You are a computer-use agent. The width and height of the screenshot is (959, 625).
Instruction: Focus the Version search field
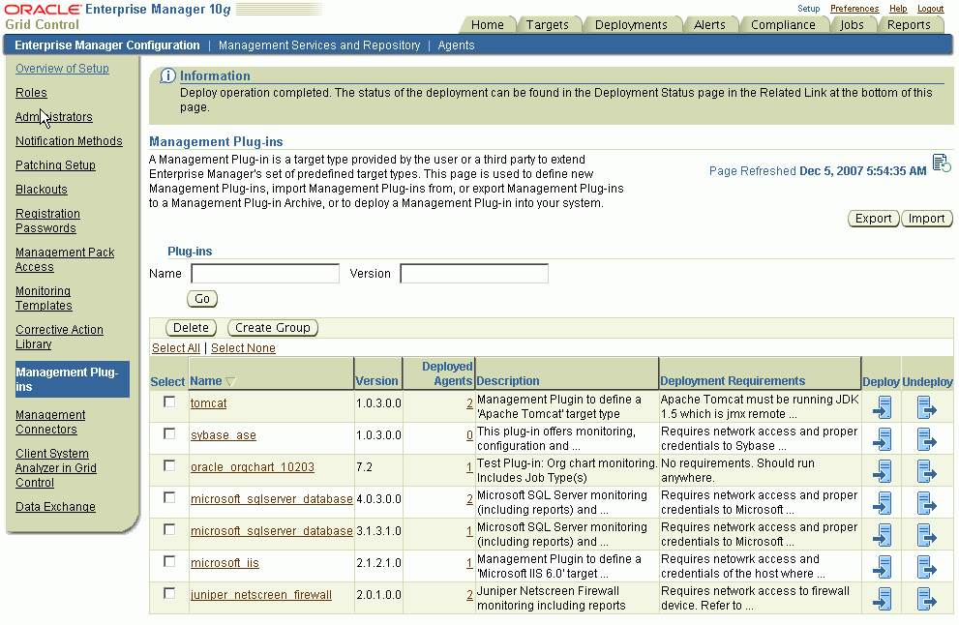tap(474, 274)
